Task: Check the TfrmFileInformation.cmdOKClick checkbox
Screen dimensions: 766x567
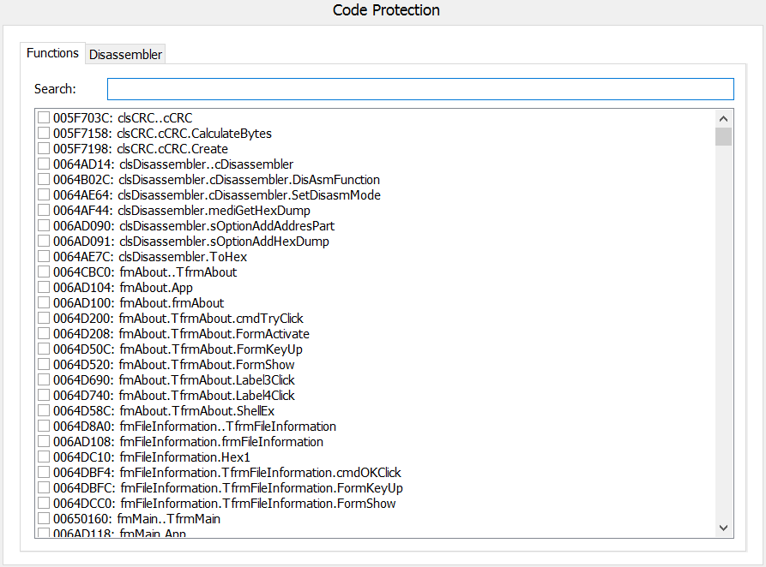Action: pyautogui.click(x=44, y=472)
